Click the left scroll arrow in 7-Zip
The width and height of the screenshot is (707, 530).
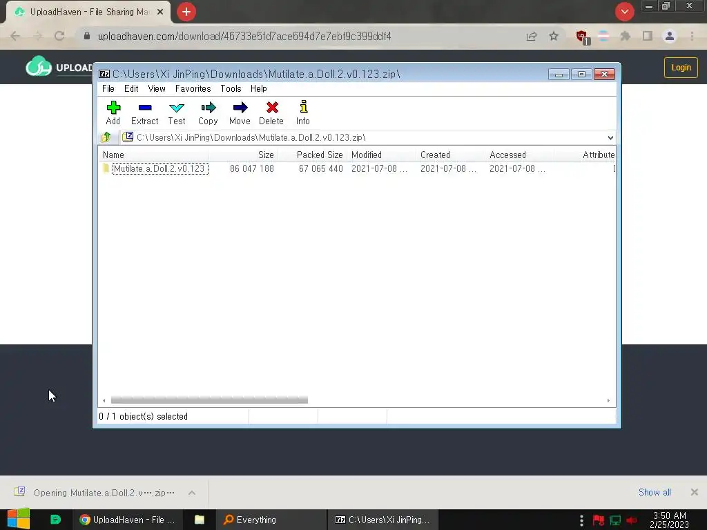click(104, 400)
